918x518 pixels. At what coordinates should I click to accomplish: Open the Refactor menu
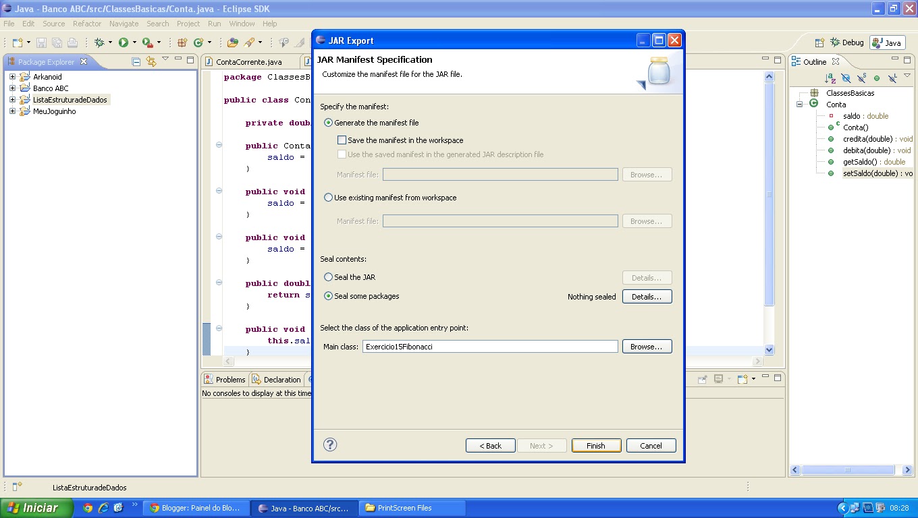[86, 24]
